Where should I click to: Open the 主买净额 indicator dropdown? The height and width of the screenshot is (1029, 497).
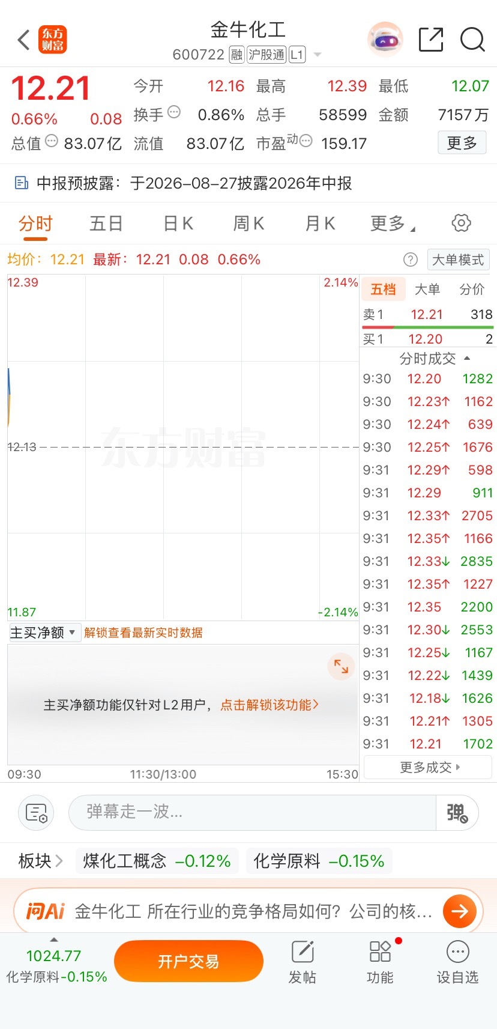click(x=45, y=633)
